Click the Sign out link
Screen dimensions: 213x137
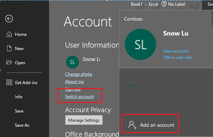(x=73, y=89)
